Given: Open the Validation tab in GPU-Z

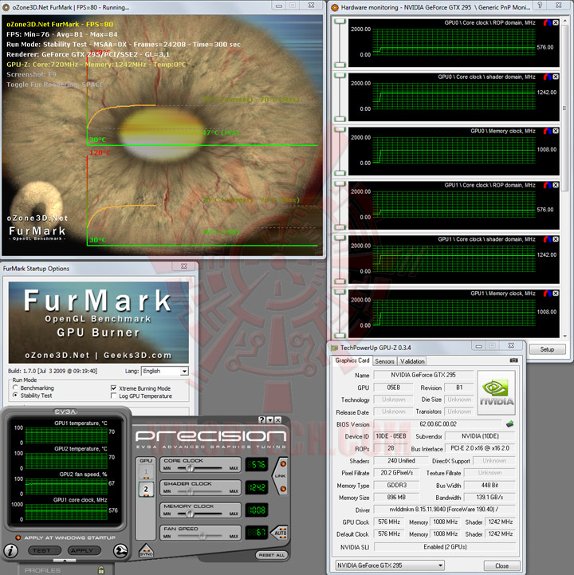Looking at the screenshot, I should [x=412, y=361].
